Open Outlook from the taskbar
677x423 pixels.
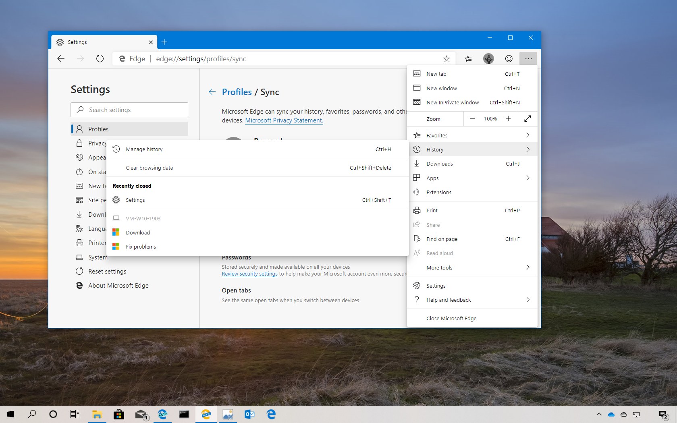(x=249, y=414)
